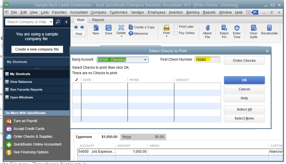Click the search magnifier icon
286x164 pixels.
pos(58,22)
